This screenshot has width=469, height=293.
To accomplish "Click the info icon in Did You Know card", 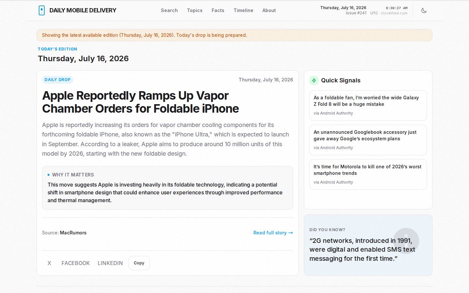I will (x=406, y=241).
